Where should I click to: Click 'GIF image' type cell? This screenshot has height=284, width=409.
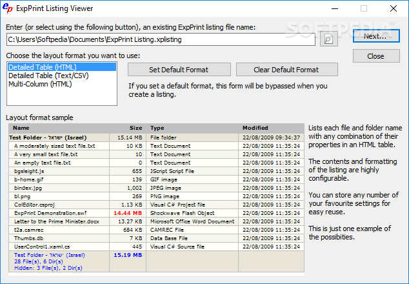(x=164, y=179)
